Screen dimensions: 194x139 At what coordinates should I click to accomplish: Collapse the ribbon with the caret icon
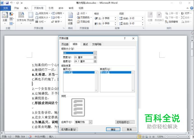click(x=188, y=8)
